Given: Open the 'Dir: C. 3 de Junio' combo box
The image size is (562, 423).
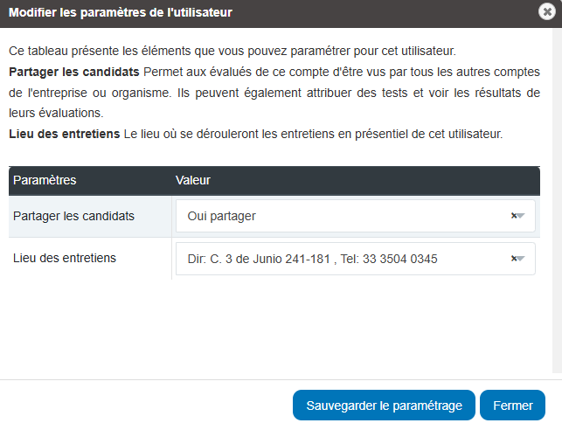Looking at the screenshot, I should coord(355,259).
